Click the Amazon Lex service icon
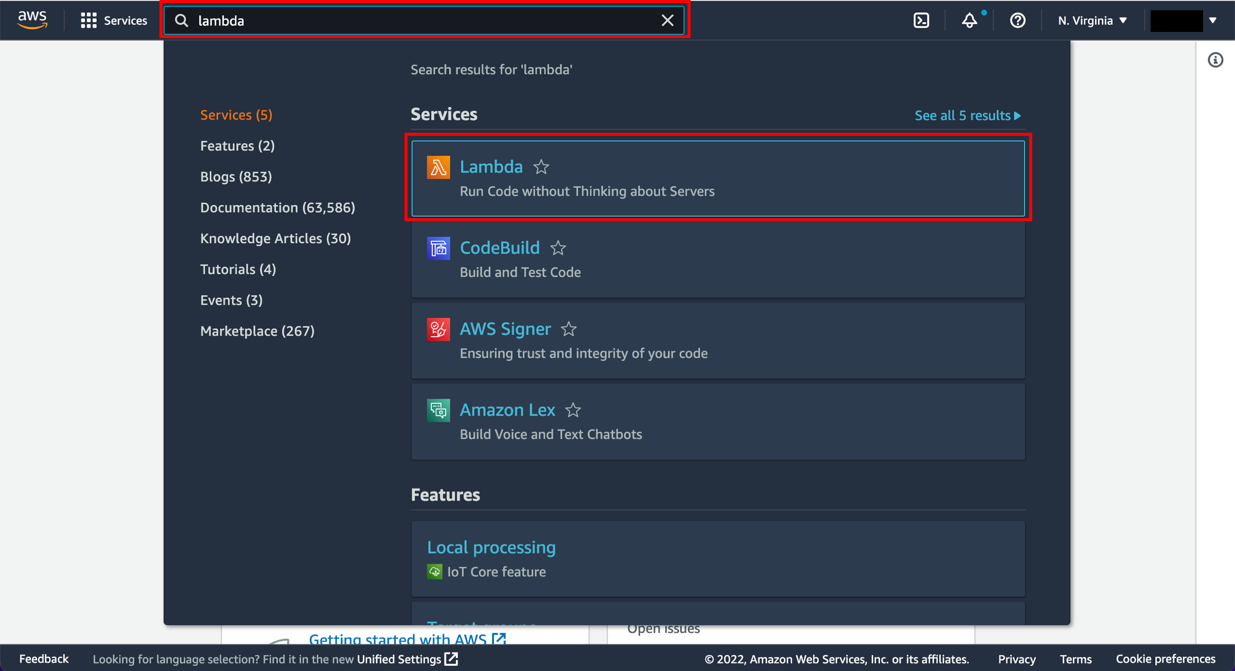The width and height of the screenshot is (1235, 671). pyautogui.click(x=438, y=410)
